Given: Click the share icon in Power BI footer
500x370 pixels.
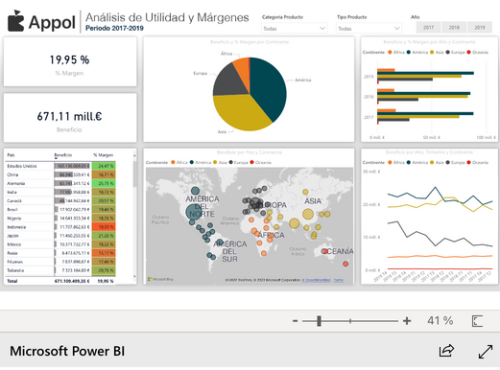Looking at the screenshot, I should pyautogui.click(x=446, y=351).
